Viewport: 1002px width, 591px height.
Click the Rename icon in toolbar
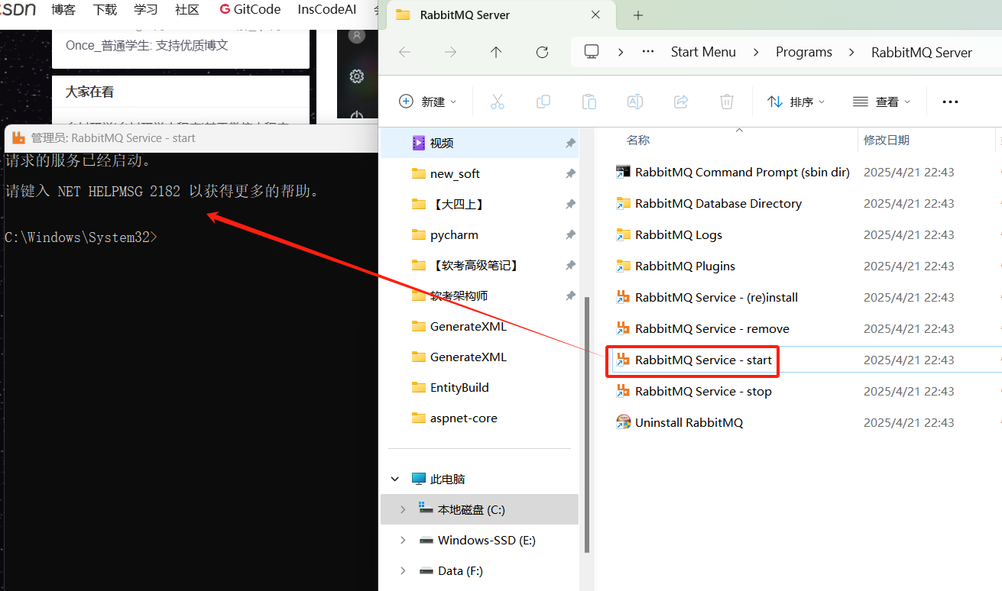tap(635, 102)
